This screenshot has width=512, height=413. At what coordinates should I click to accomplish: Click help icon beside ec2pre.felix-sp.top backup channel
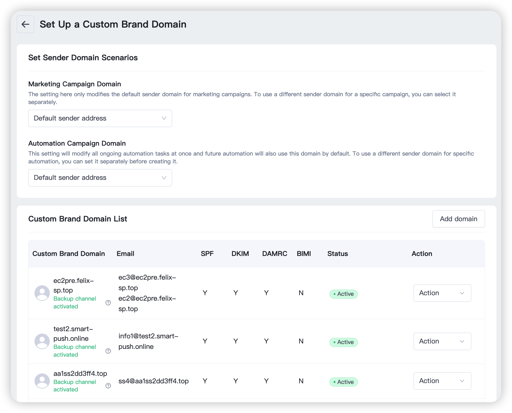coord(108,303)
